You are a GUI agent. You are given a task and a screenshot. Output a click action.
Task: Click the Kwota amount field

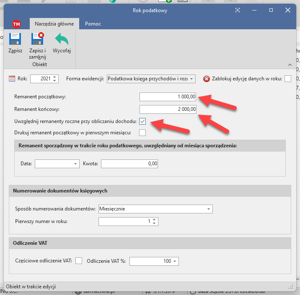click(129, 164)
